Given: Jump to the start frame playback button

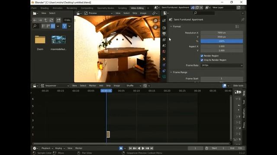Looking at the screenshot, I should point(130,148).
